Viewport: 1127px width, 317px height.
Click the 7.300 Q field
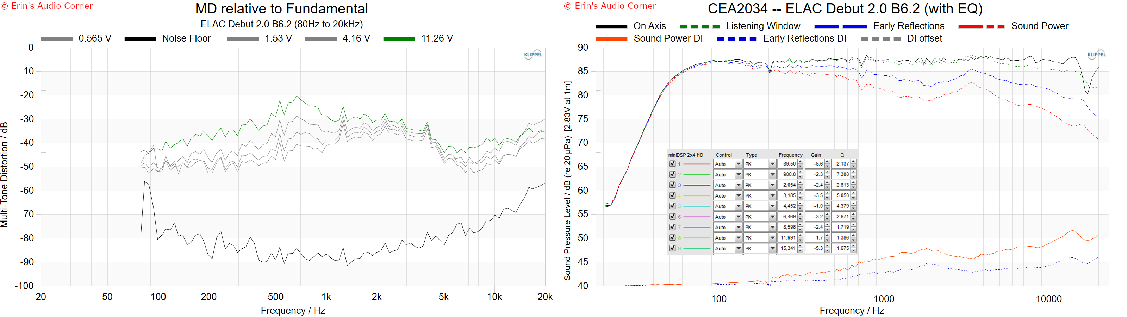point(841,174)
